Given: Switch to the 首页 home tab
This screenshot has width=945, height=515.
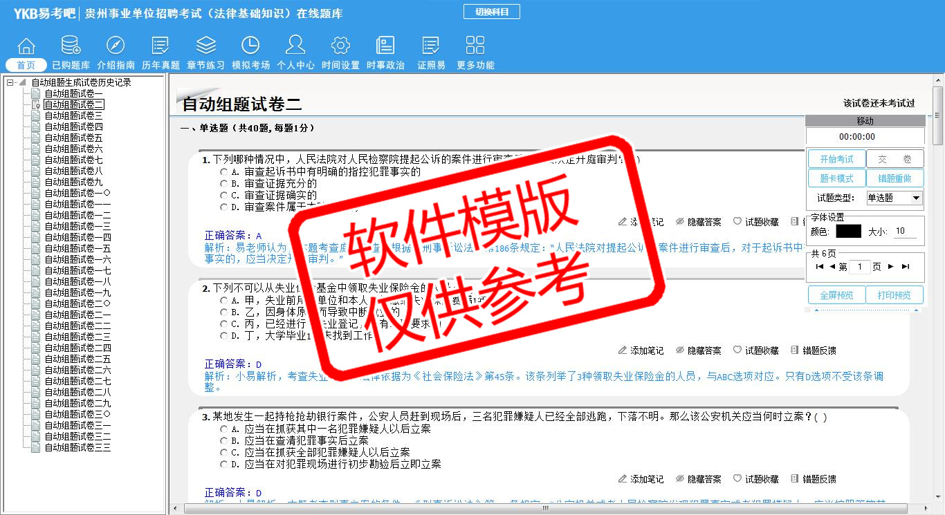Looking at the screenshot, I should click(x=26, y=65).
